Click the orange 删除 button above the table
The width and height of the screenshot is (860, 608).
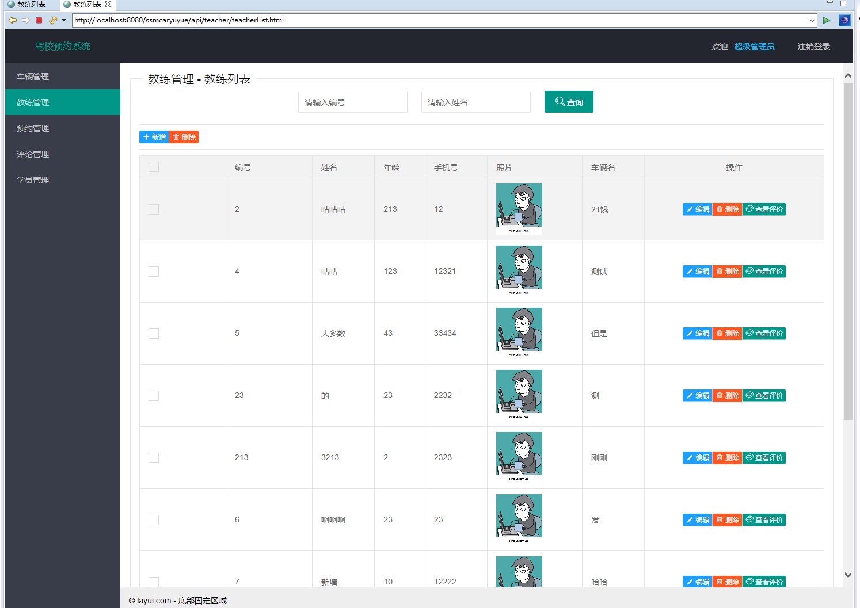tap(184, 137)
